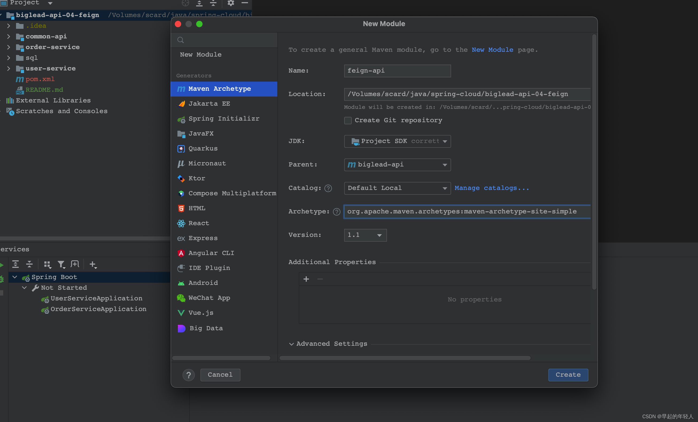Collapse all in Project panel toolbar
The image size is (698, 422).
[213, 3]
